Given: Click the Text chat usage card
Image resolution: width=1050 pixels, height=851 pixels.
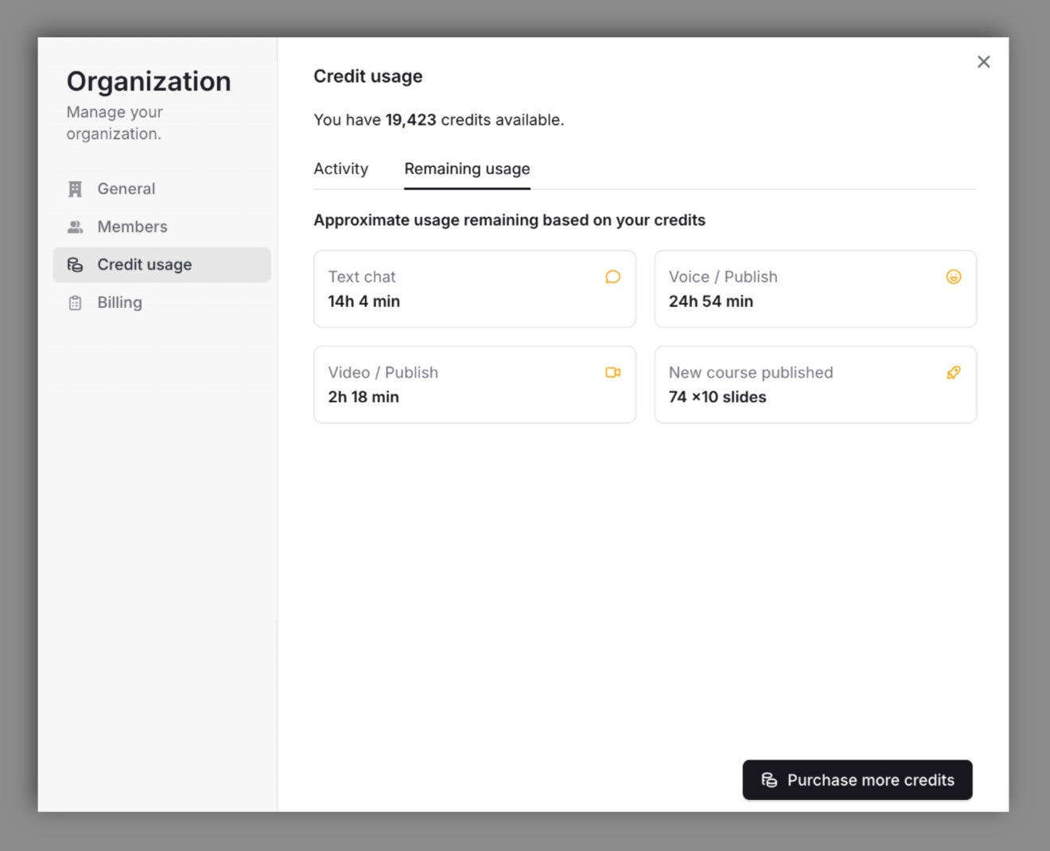Looking at the screenshot, I should [475, 289].
